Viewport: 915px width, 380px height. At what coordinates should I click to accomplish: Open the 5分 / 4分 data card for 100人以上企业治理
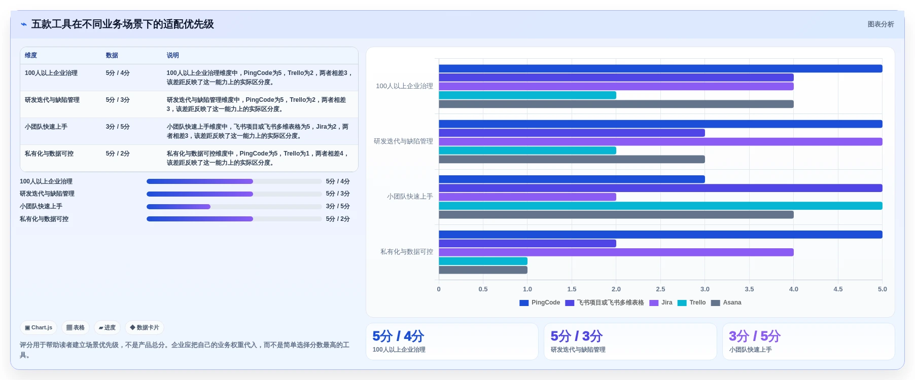452,341
